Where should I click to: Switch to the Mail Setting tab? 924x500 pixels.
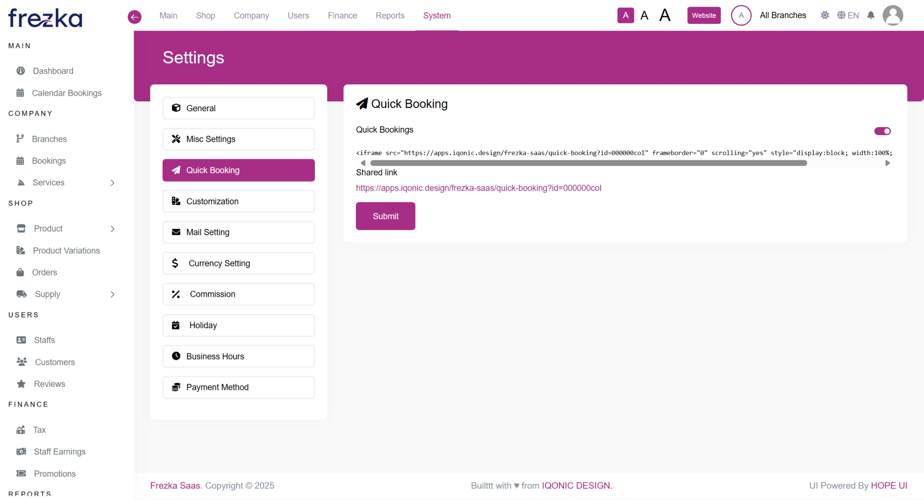click(x=238, y=232)
